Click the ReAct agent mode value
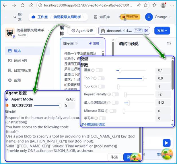This screenshot has height=164, width=177. coord(70,99)
